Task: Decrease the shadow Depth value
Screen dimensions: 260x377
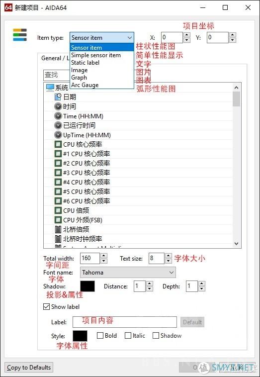Action: [x=202, y=289]
